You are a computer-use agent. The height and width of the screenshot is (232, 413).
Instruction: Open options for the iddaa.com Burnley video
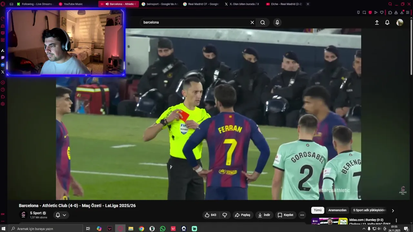point(396,220)
